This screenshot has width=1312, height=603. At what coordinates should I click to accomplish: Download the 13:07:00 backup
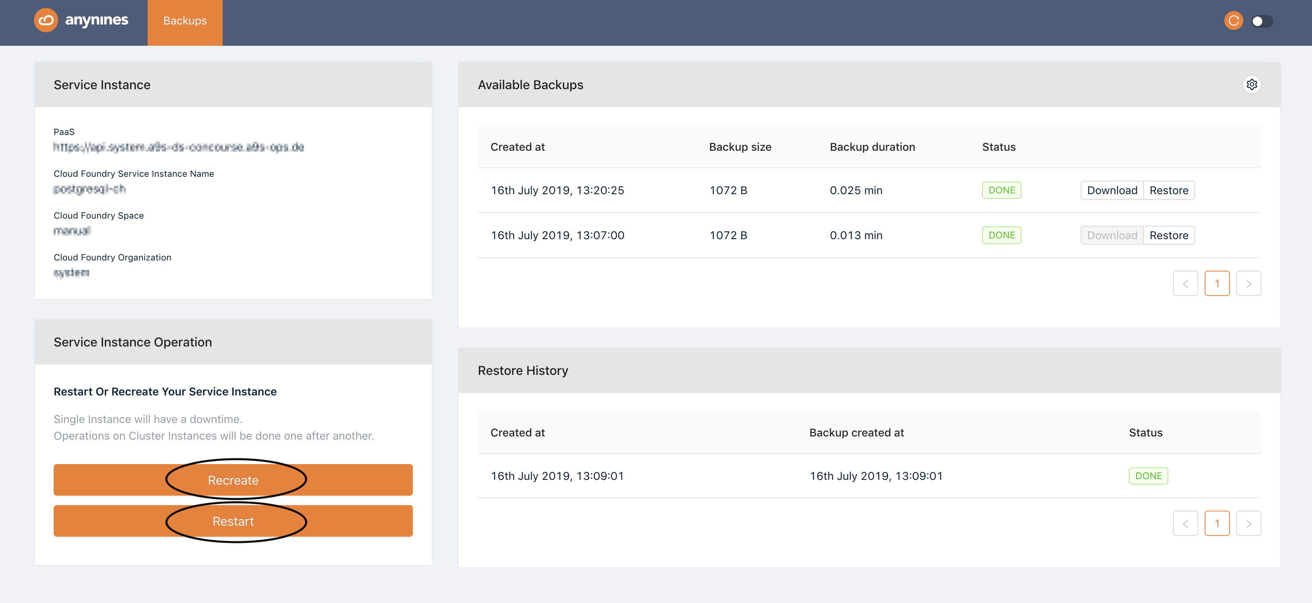[1112, 235]
